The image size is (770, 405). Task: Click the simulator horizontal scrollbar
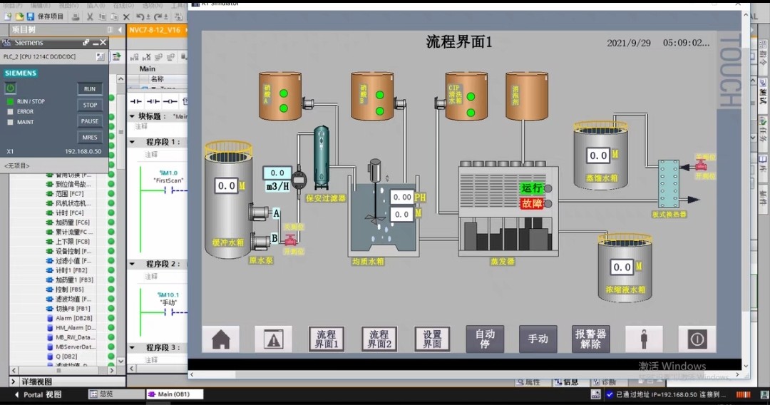click(x=464, y=374)
